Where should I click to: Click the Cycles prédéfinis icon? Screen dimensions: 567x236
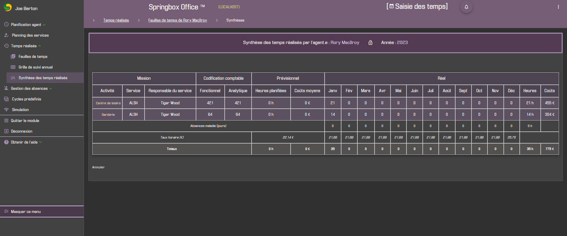[6, 99]
